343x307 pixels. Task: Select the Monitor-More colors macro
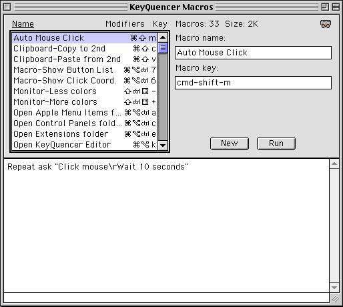point(85,102)
